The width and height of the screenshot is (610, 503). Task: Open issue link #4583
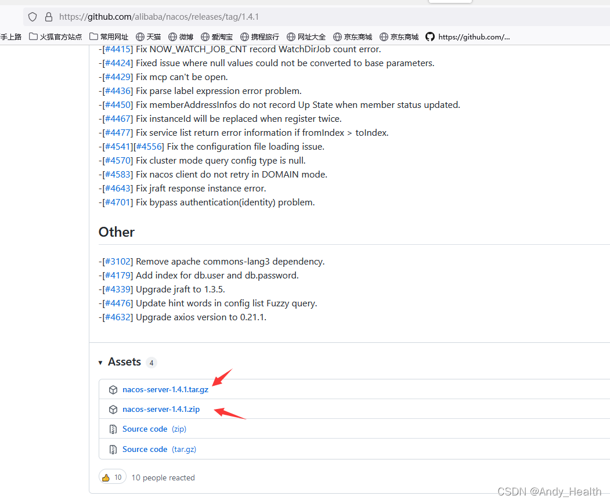[117, 174]
